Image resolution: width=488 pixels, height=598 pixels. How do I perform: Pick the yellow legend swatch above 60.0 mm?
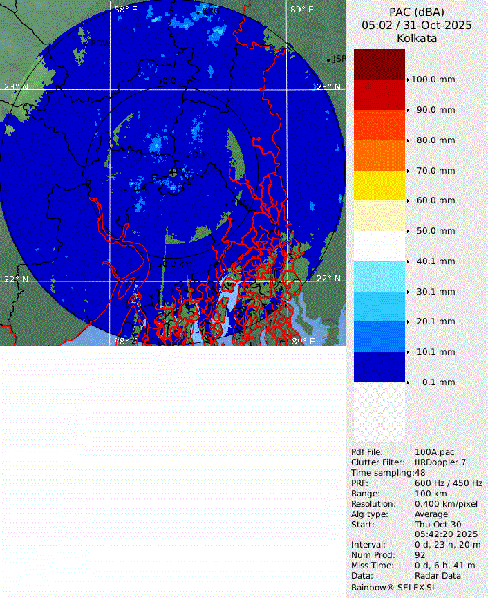(379, 185)
